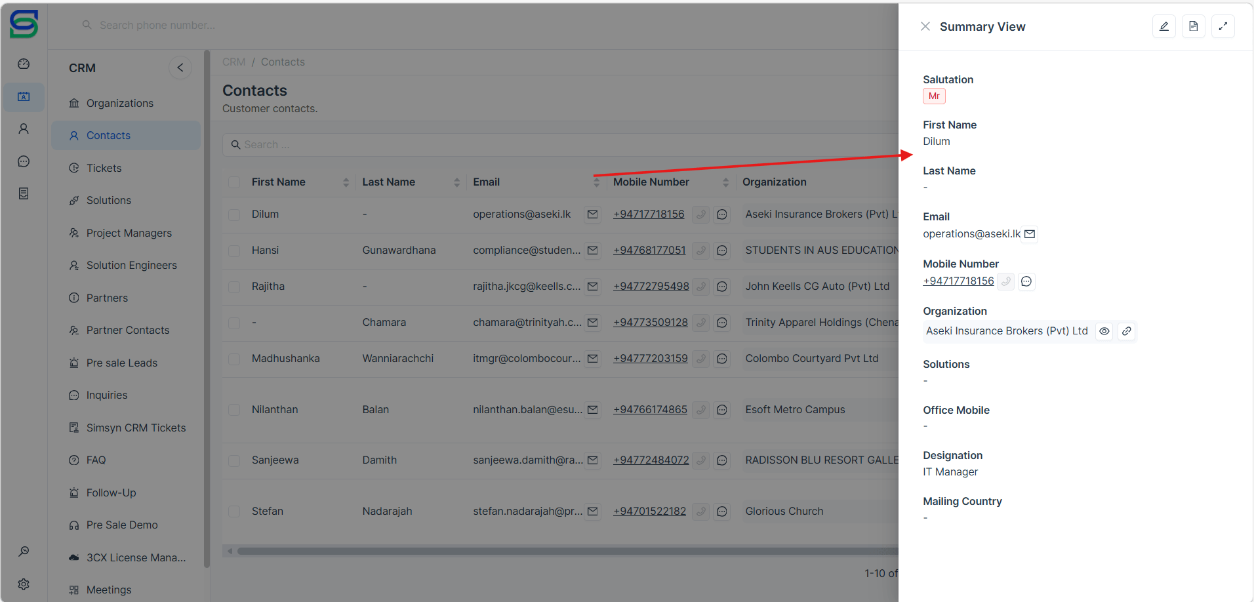Open settings gear in left rail
Screen dimensions: 1254x602
[24, 584]
